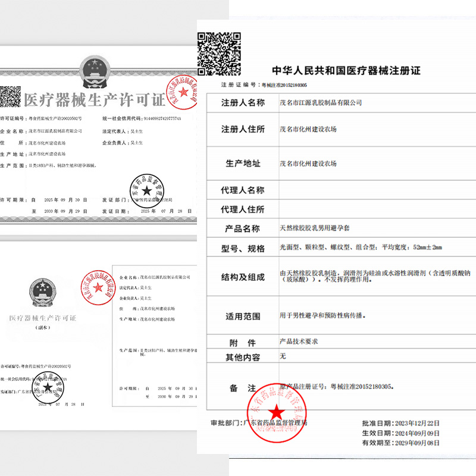
Task: Click the 许可证编号 line on the main license
Action: pyautogui.click(x=40, y=118)
